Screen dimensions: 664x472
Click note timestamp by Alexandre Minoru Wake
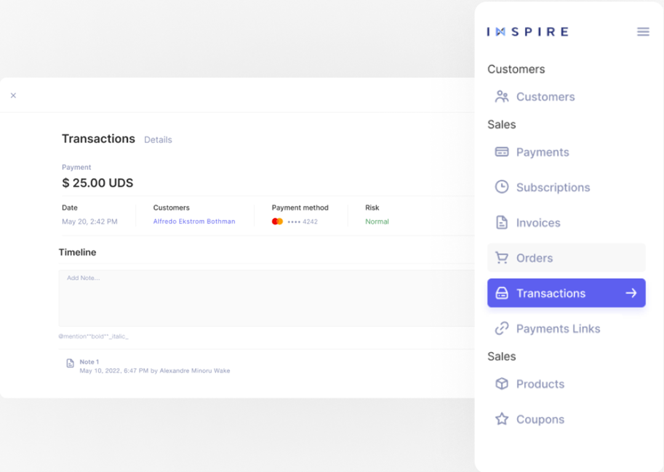(154, 371)
